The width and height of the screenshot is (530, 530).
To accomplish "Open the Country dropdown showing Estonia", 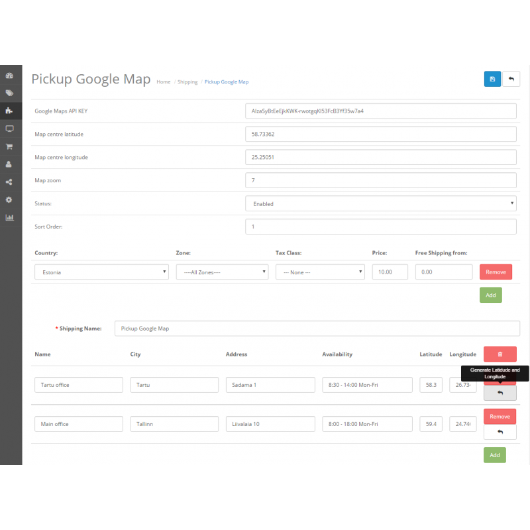I will click(101, 272).
